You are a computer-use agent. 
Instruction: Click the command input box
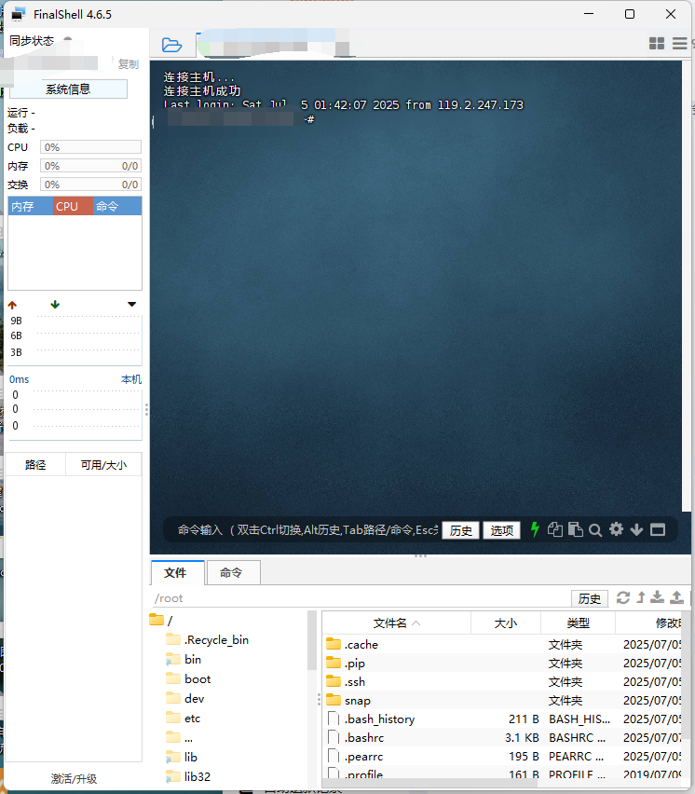307,530
